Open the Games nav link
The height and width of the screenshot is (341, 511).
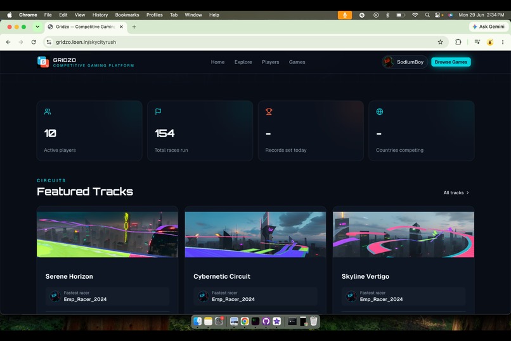click(x=297, y=62)
